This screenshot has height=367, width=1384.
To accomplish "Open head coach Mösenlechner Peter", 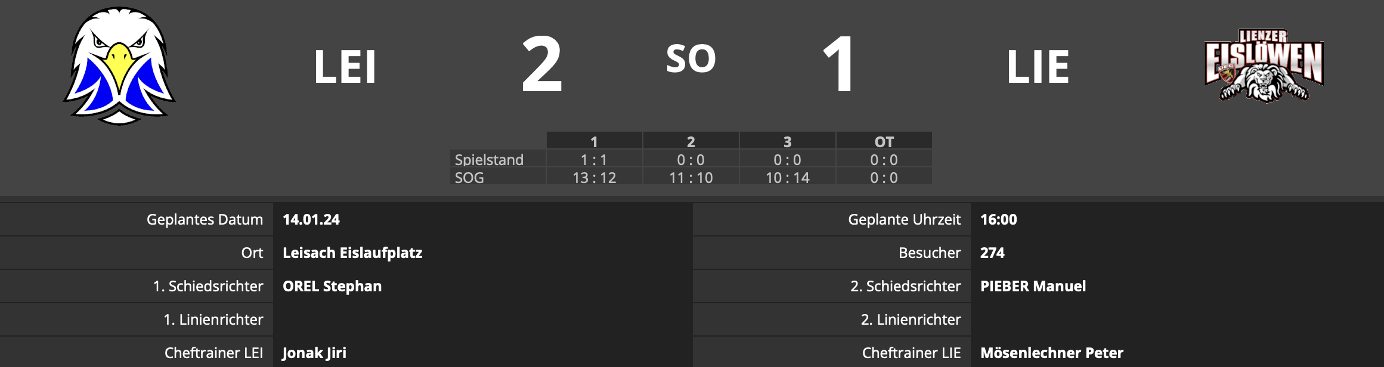I will click(1052, 353).
